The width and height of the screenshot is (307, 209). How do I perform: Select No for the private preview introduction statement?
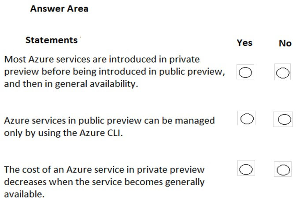pyautogui.click(x=282, y=72)
